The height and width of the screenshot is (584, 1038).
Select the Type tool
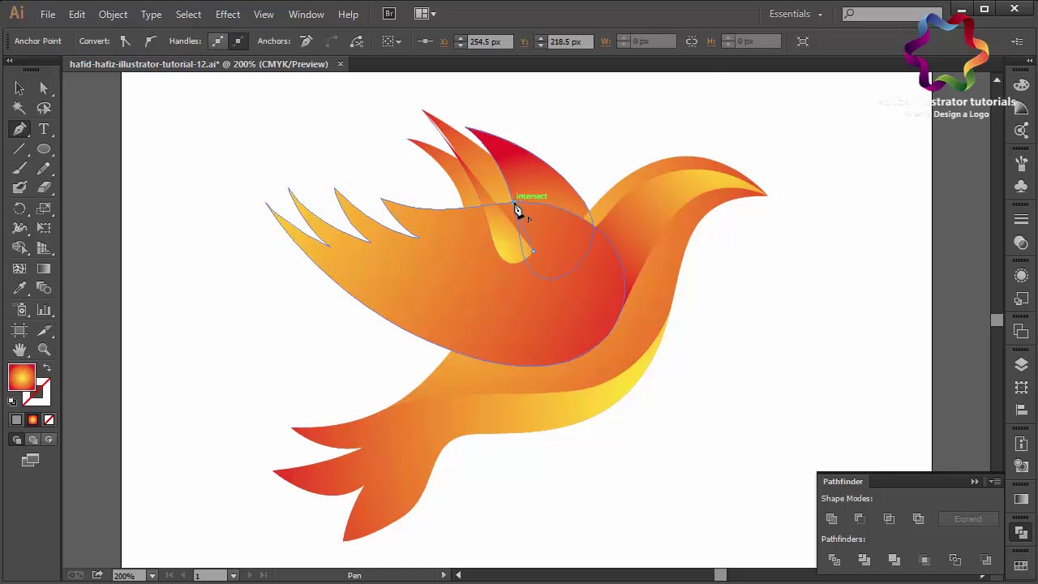click(44, 129)
